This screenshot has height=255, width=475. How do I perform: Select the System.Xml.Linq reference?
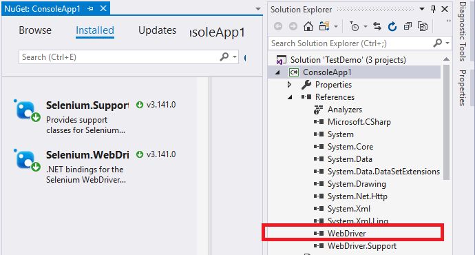[x=358, y=221]
